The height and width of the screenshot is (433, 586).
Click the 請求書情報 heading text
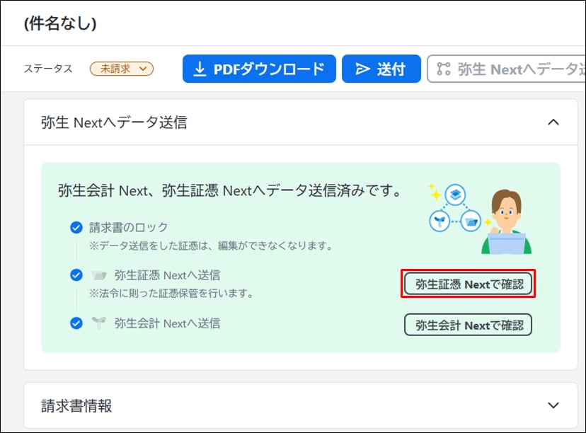(76, 405)
